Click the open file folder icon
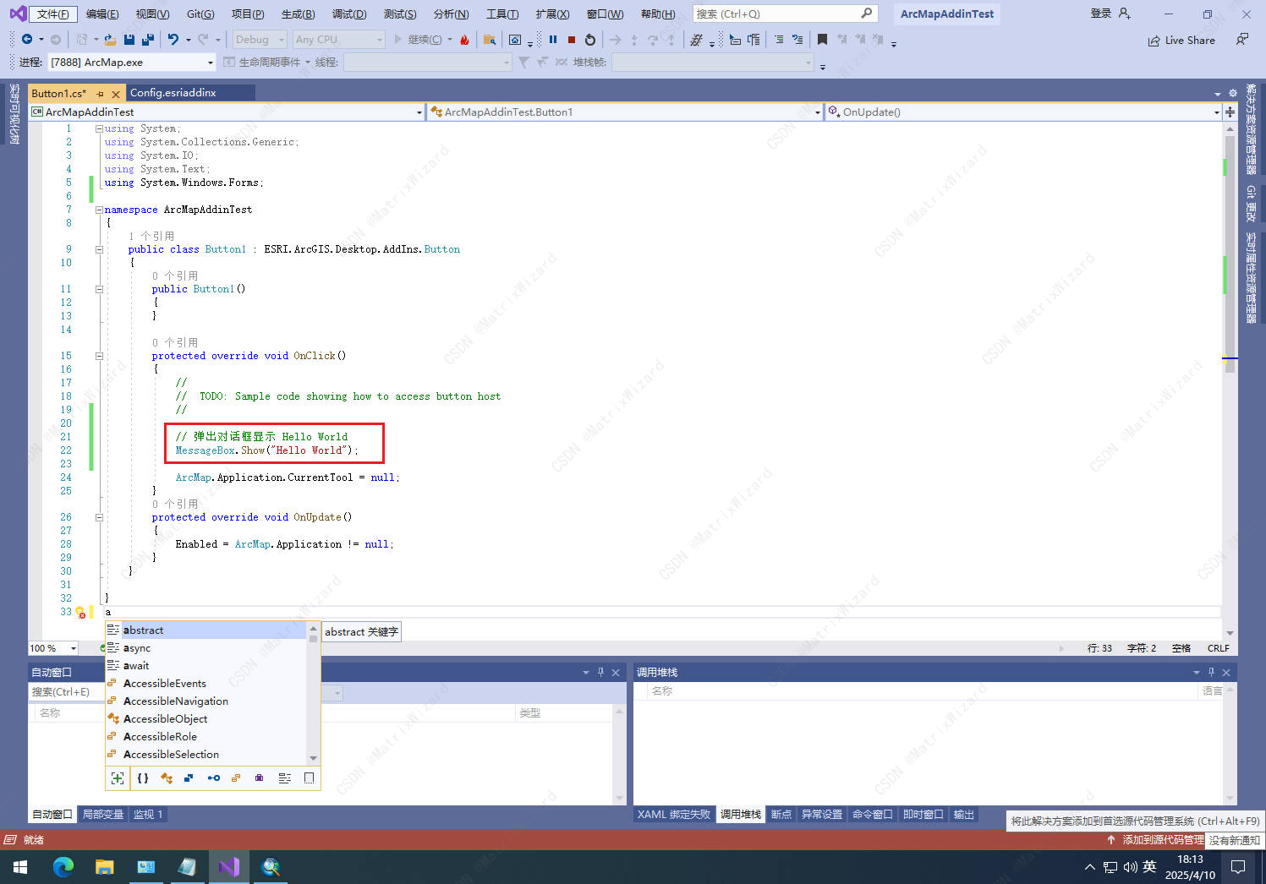Image resolution: width=1266 pixels, height=884 pixels. (x=110, y=40)
